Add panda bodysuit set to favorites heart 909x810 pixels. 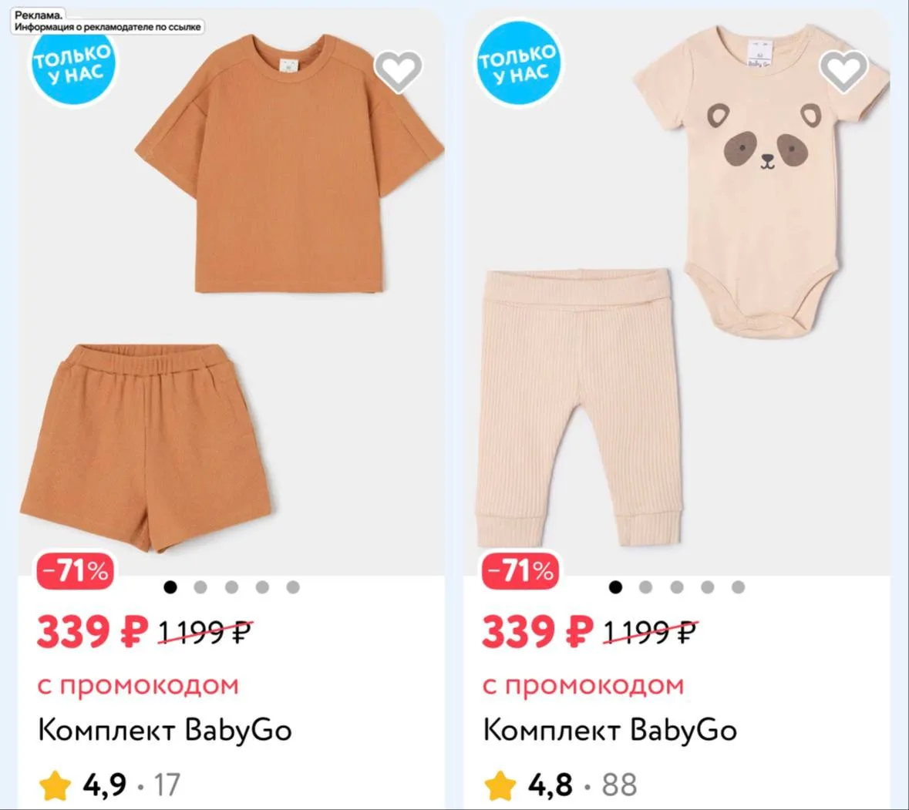click(843, 72)
